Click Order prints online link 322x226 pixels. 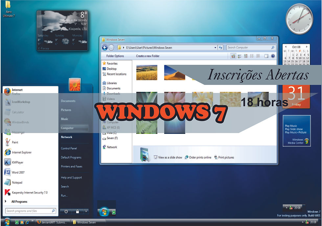[198, 157]
